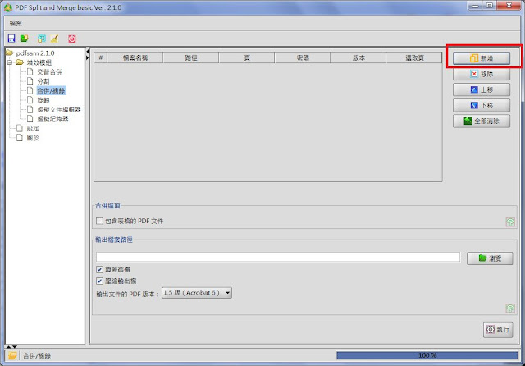This screenshot has height=366, width=525.
Task: Click the # column header
Action: click(x=100, y=57)
